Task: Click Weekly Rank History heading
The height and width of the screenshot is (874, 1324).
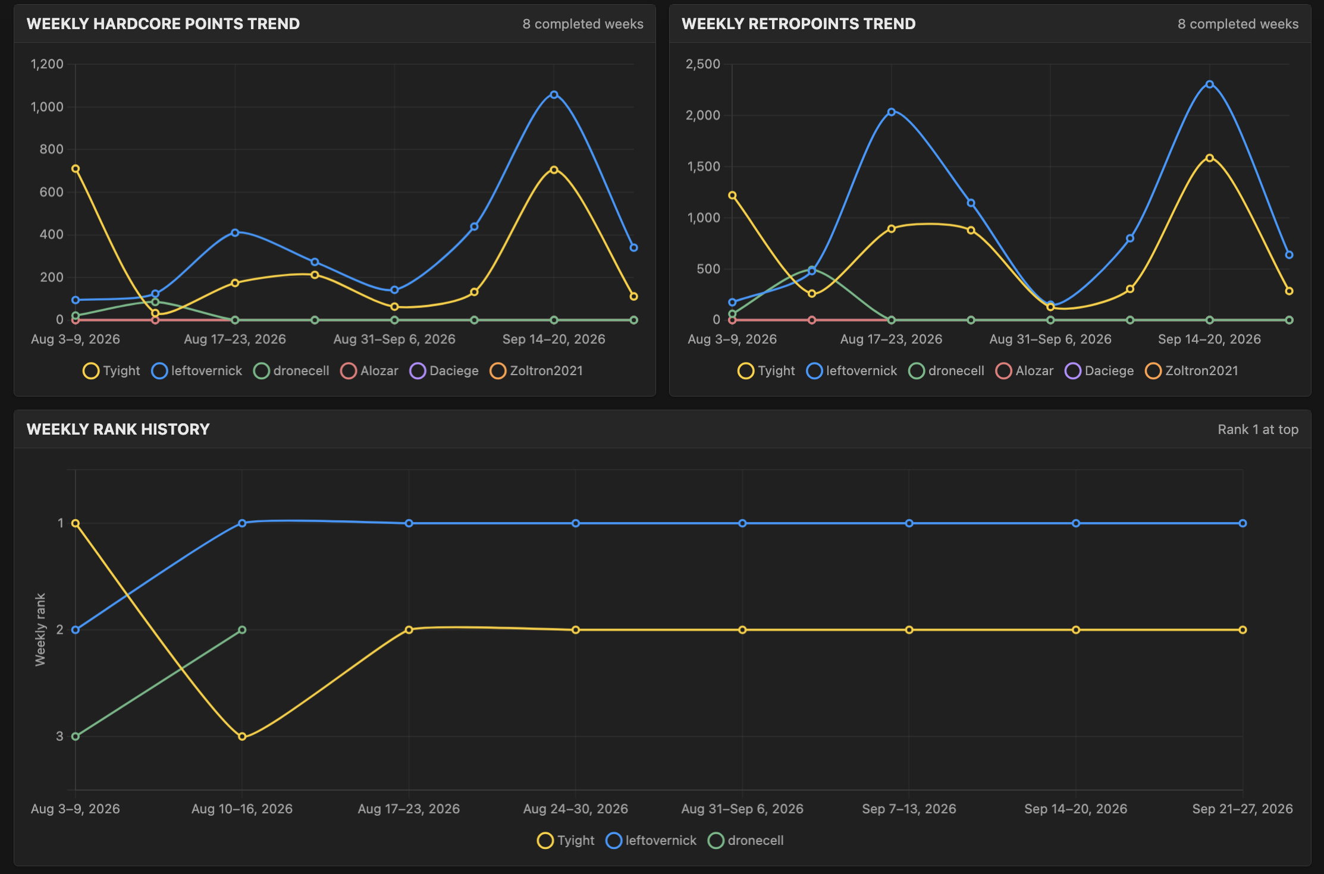Action: pos(118,429)
